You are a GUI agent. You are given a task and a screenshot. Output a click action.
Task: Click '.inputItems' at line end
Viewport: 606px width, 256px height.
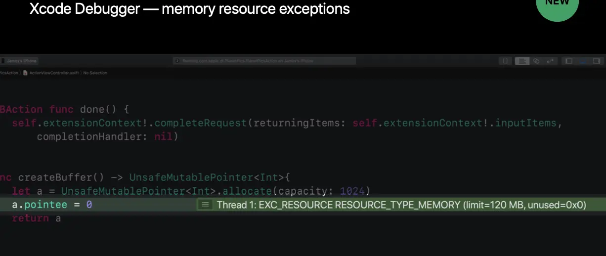523,123
